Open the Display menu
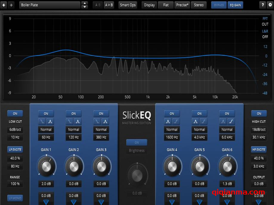Image resolution: width=274 pixels, height=205 pixels. click(149, 5)
